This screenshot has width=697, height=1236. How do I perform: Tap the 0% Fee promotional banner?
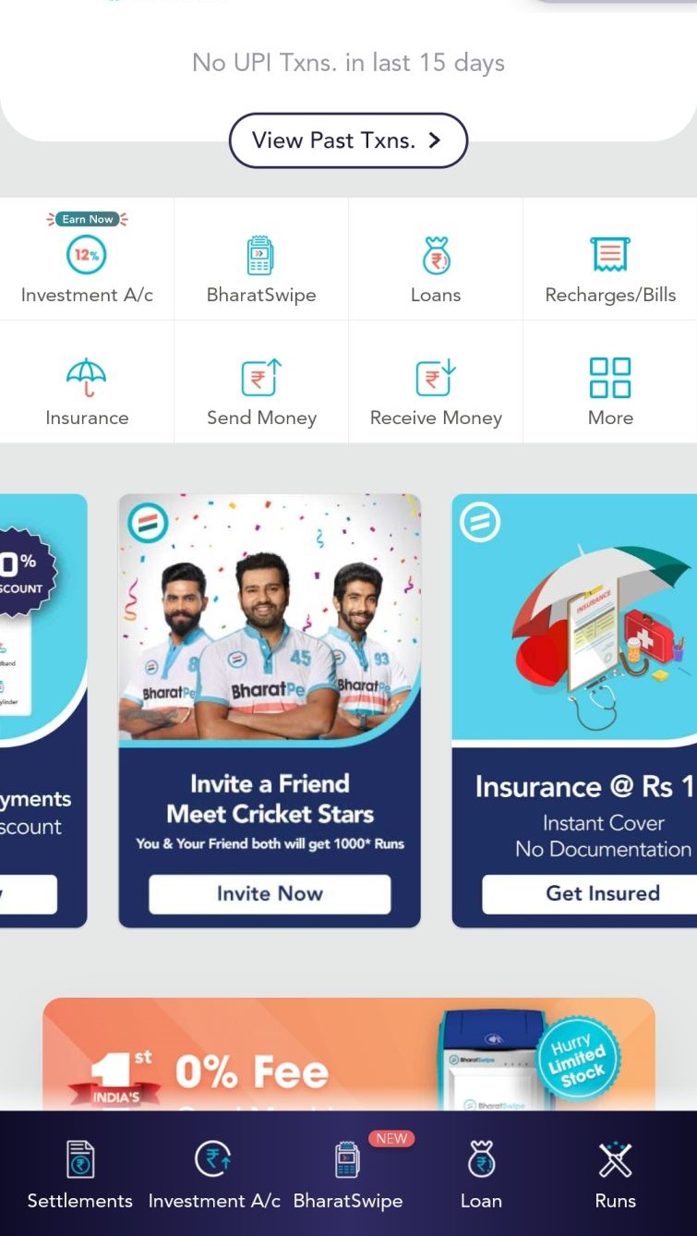[349, 1054]
